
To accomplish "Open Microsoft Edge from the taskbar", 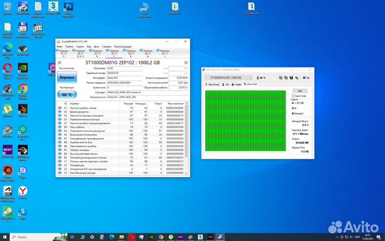I will pyautogui.click(x=112, y=237).
